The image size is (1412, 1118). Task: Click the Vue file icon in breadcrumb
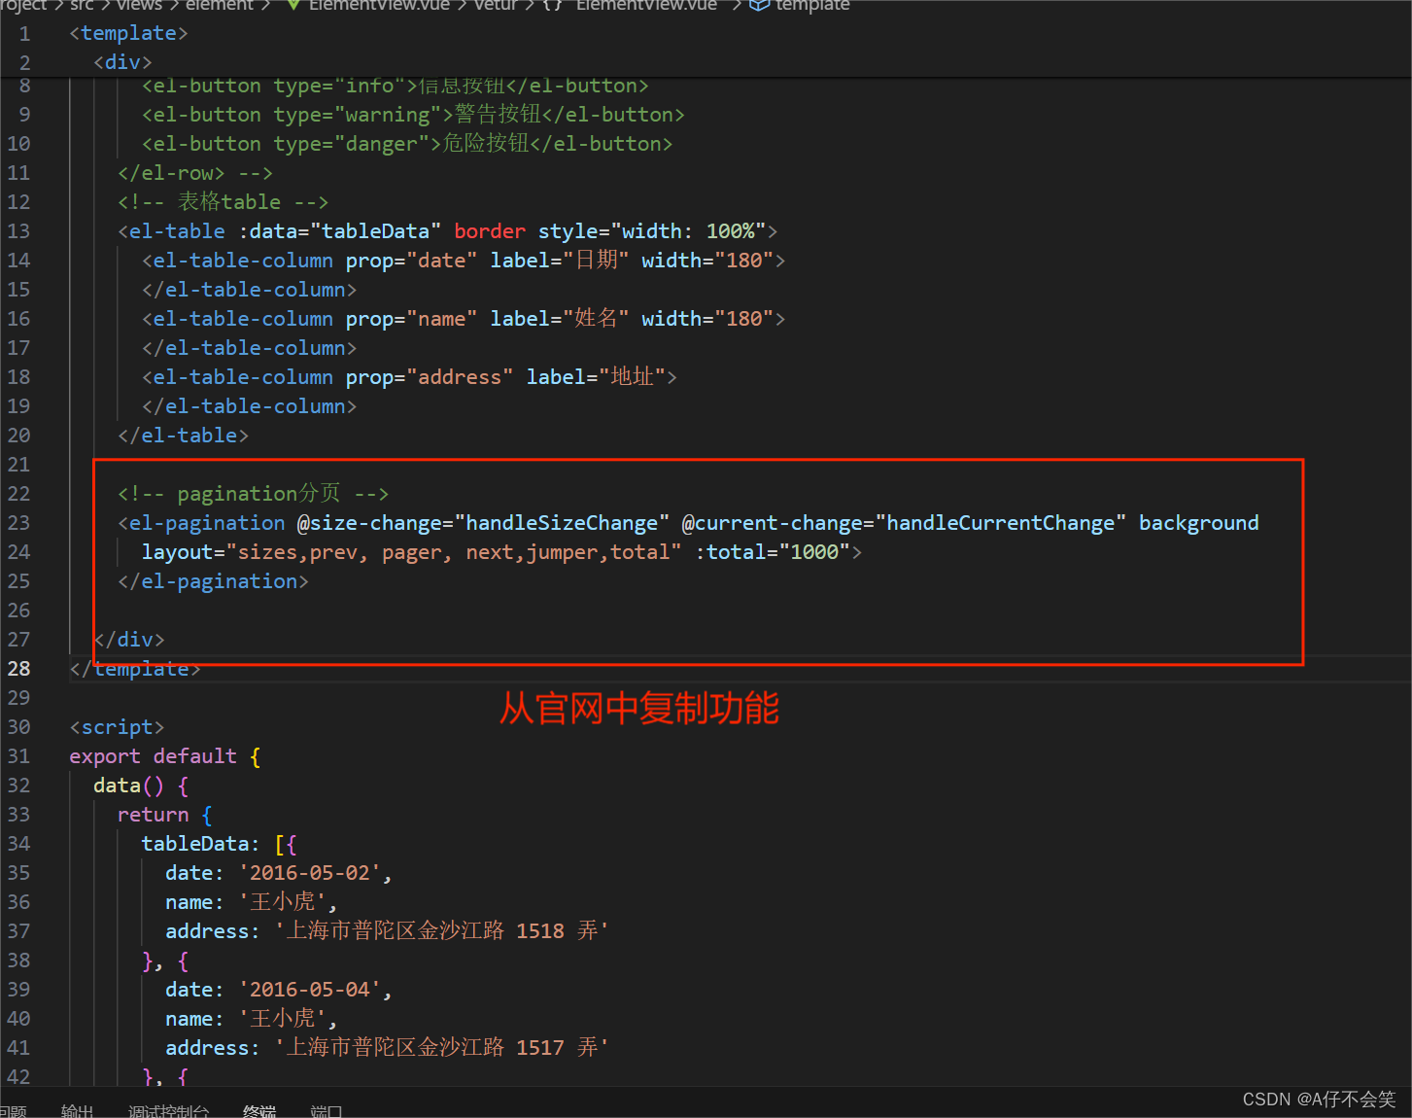coord(293,5)
